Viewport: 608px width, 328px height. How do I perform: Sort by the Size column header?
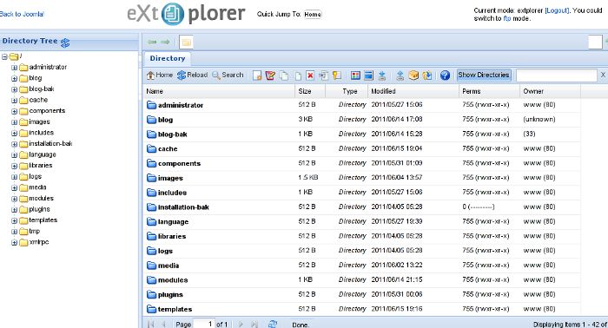310,91
